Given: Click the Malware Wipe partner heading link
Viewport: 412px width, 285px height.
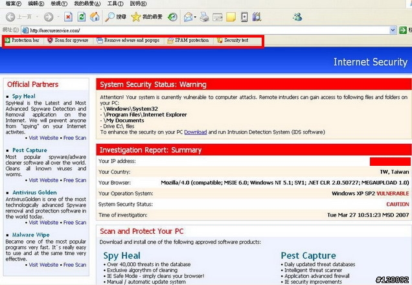Looking at the screenshot, I should tap(30, 235).
